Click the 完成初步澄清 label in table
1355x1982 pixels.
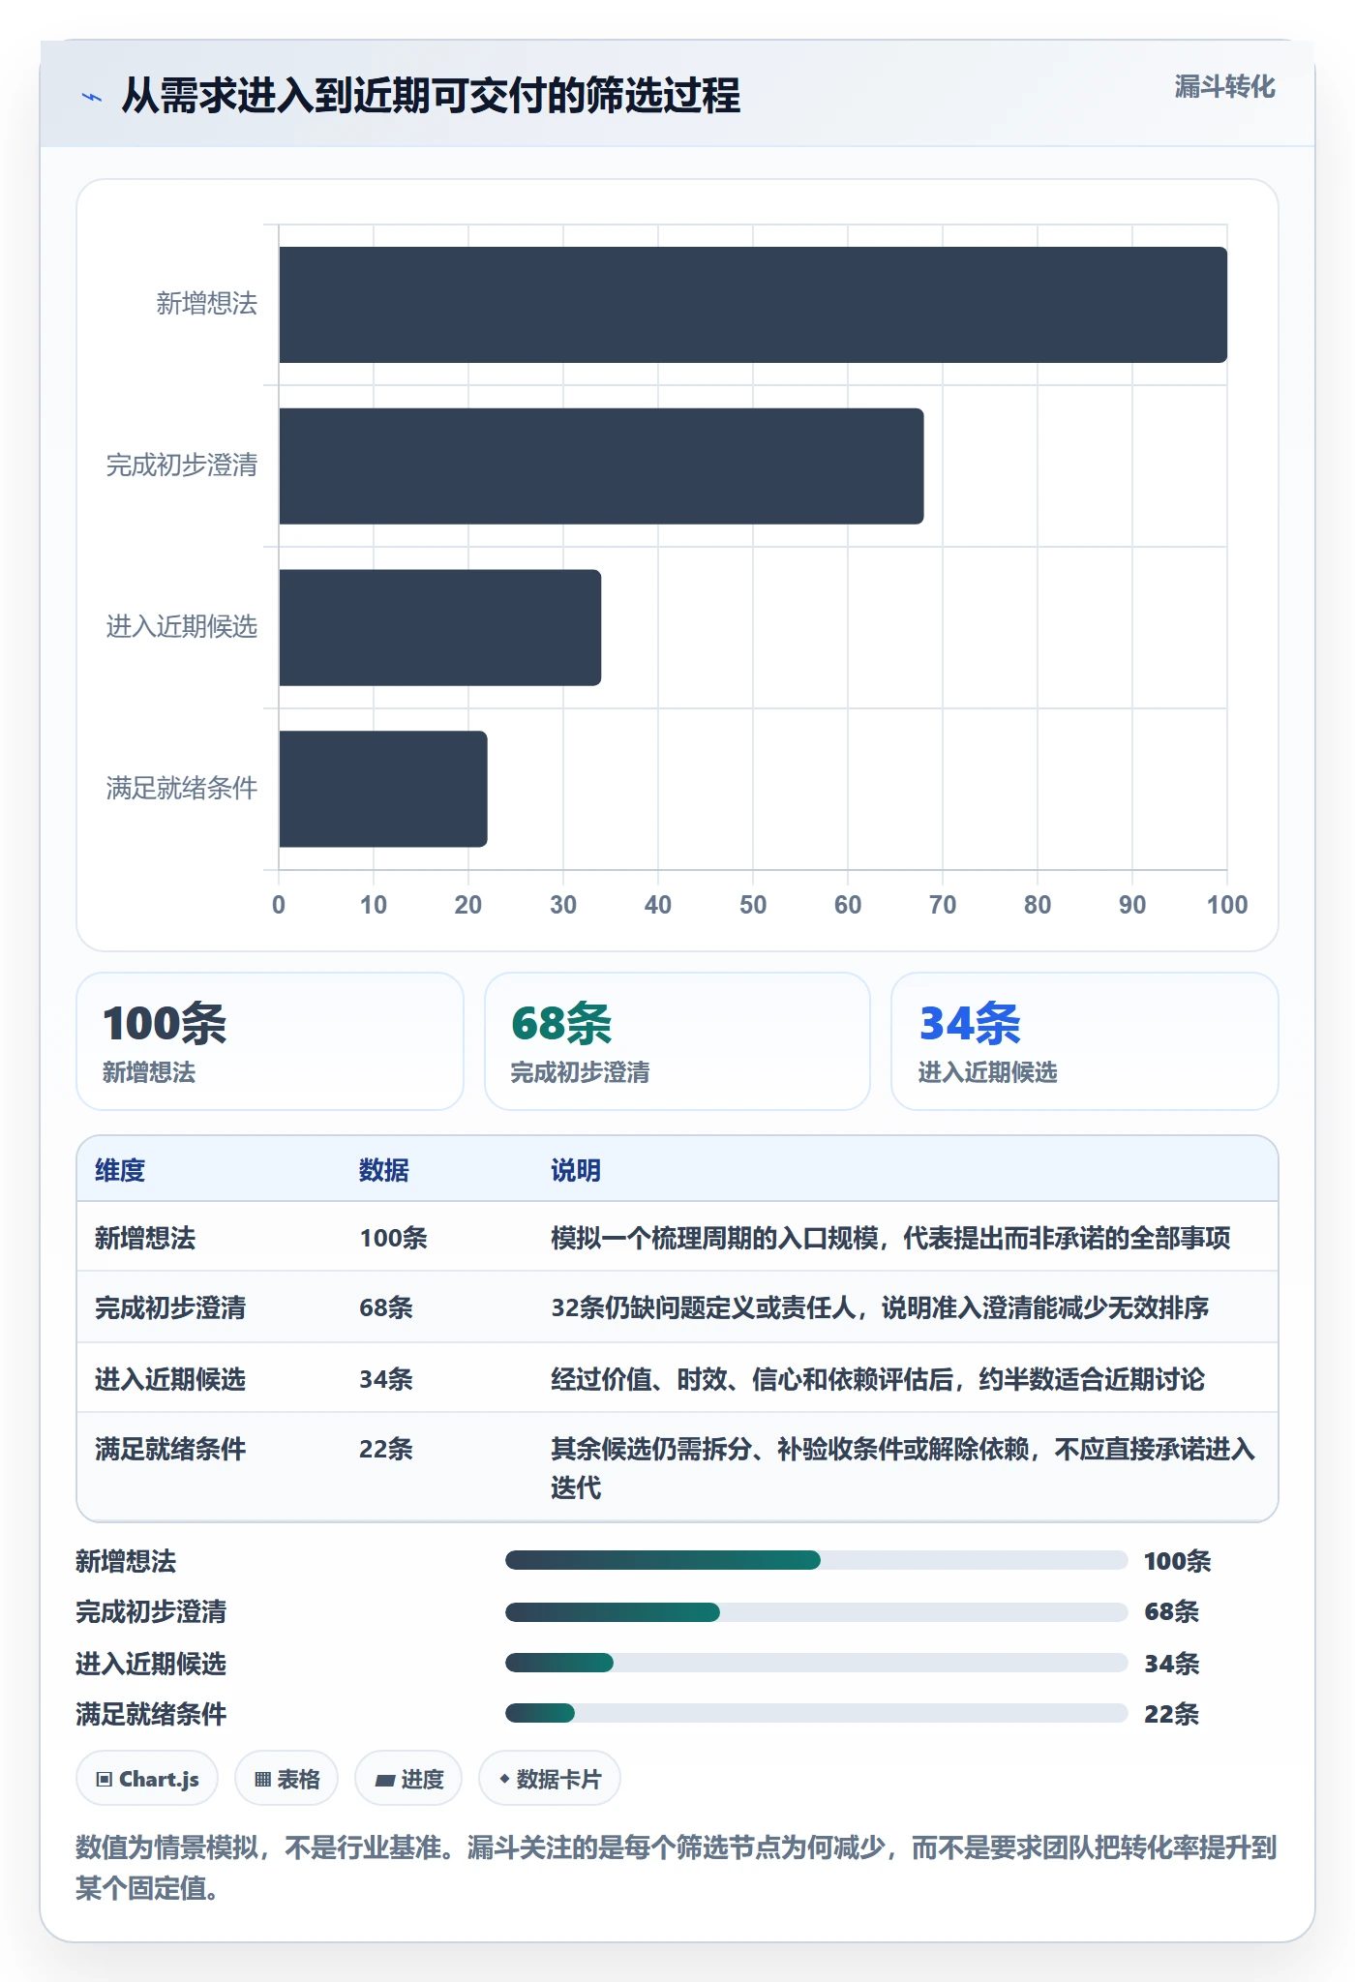click(170, 1307)
